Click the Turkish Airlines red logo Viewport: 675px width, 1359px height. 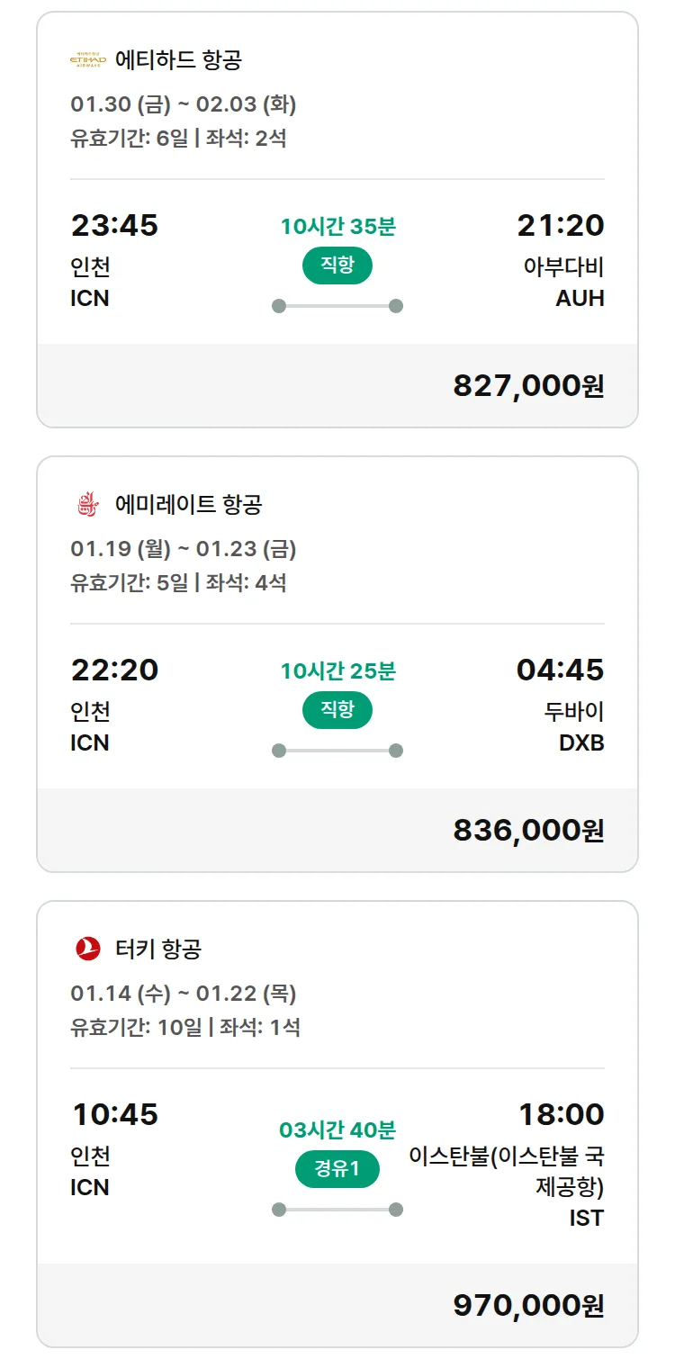[87, 949]
